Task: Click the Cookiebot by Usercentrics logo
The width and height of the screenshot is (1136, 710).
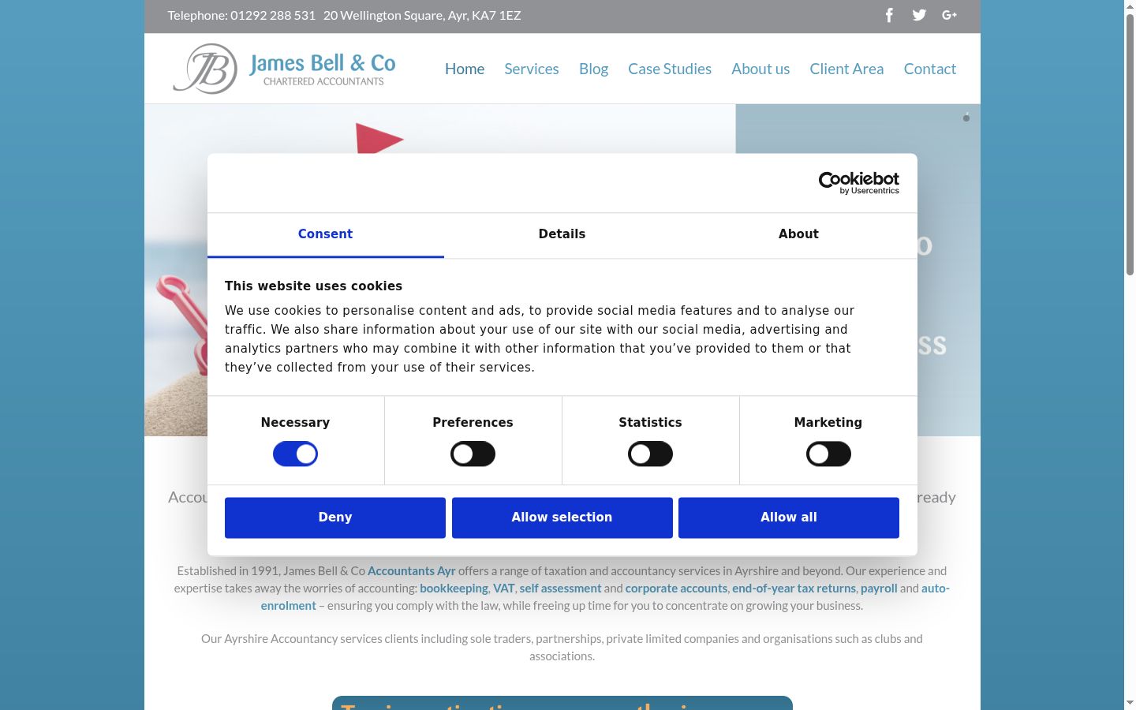Action: coord(859,183)
